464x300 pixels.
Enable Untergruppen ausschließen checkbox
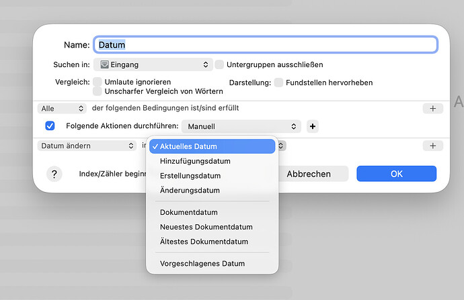pyautogui.click(x=219, y=64)
